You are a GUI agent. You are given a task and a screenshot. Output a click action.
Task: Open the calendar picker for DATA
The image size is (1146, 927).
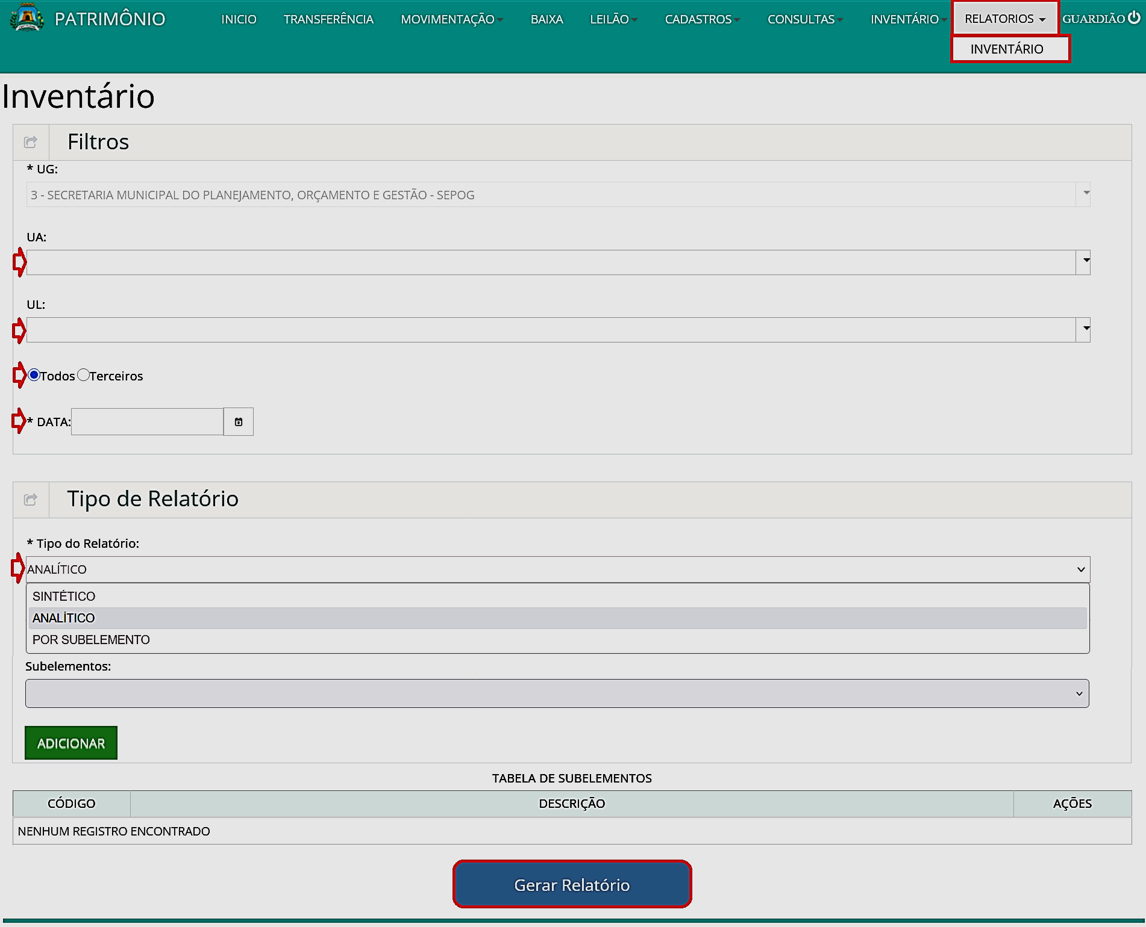(239, 422)
